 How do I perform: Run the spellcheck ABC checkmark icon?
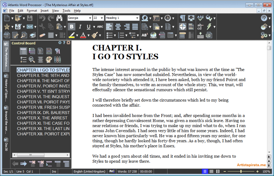pos(200,18)
